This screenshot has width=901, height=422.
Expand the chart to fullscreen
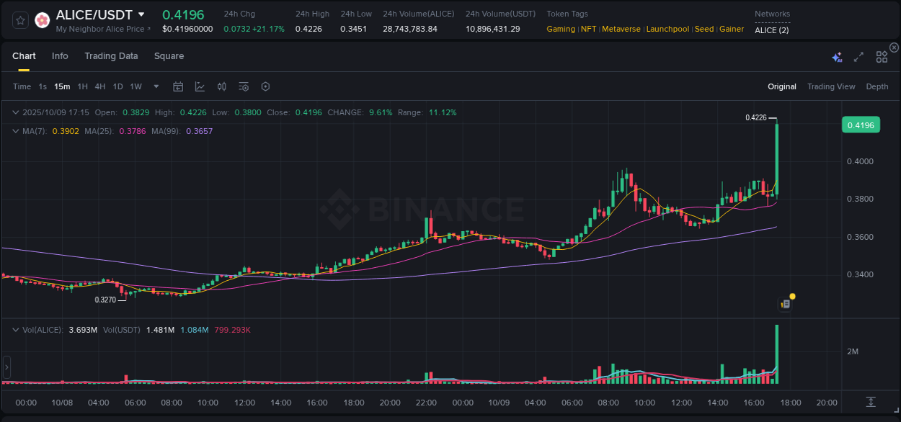click(858, 56)
